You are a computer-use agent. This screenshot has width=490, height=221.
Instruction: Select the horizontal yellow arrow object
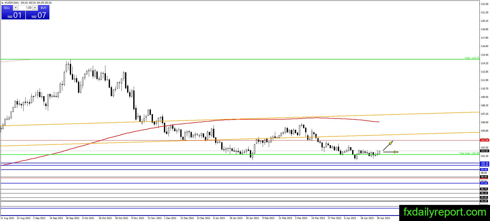pos(391,152)
